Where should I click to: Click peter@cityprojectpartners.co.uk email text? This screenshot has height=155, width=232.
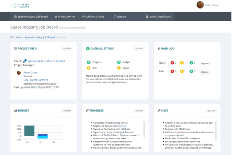pyautogui.click(x=40, y=84)
